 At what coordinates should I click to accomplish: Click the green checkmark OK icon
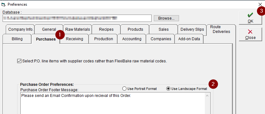click(x=250, y=15)
